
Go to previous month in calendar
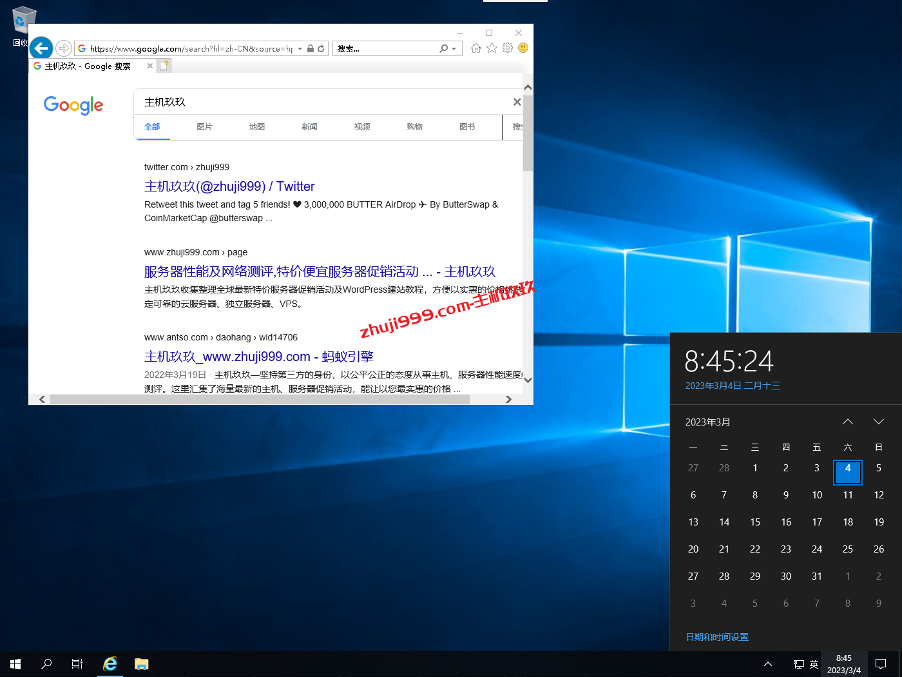point(848,422)
